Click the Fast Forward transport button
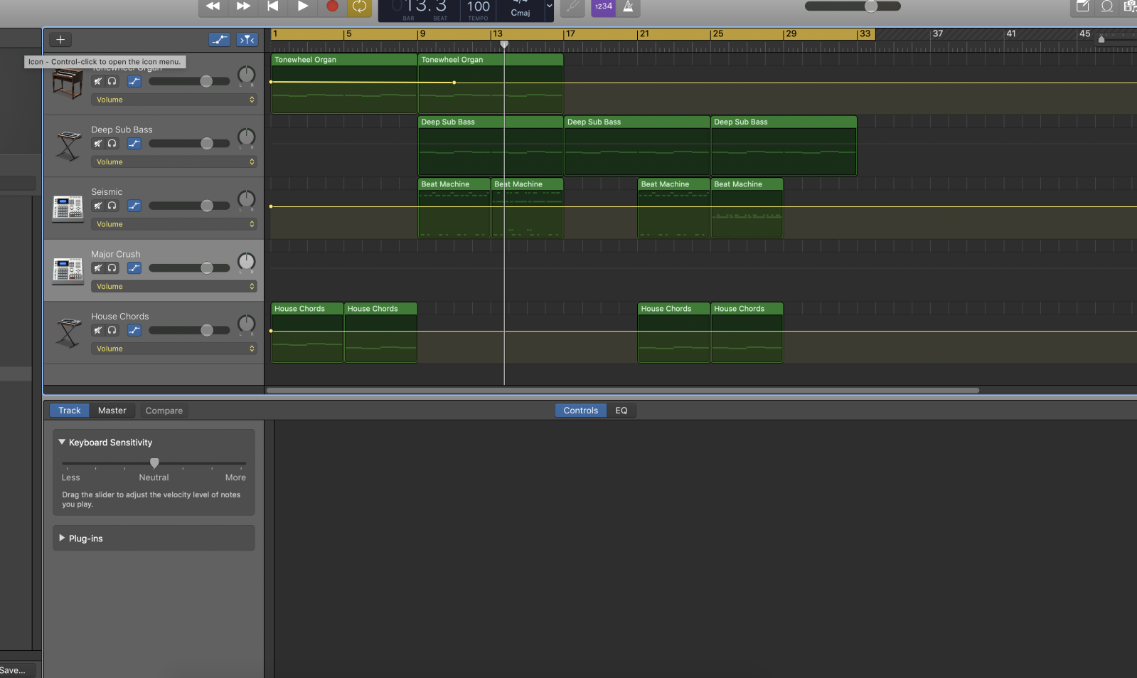Viewport: 1137px width, 678px height. pos(243,6)
